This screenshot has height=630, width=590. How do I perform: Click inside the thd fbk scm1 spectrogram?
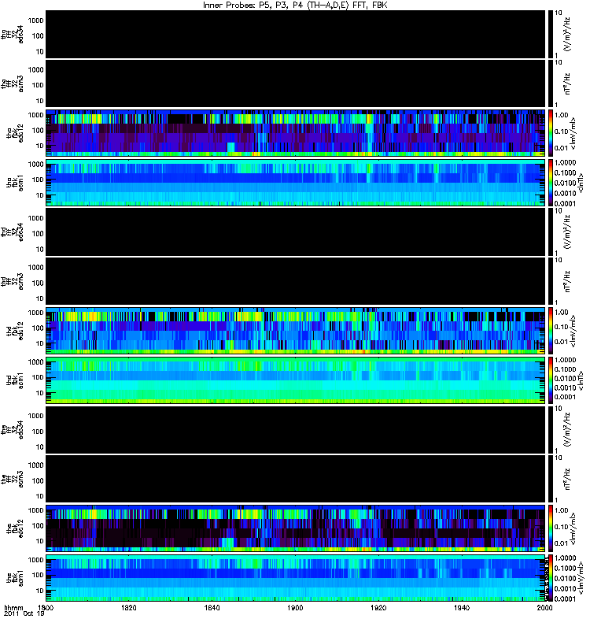[296, 380]
